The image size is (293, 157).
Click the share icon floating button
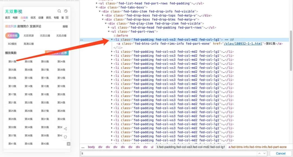(65, 129)
